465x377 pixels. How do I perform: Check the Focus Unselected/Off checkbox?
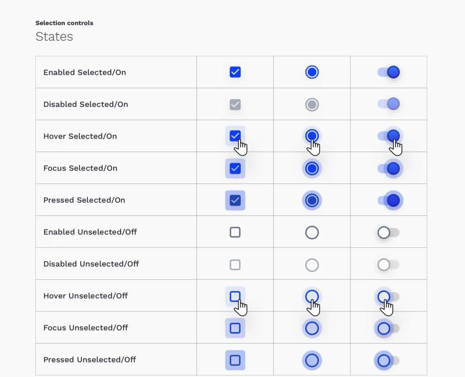(235, 328)
